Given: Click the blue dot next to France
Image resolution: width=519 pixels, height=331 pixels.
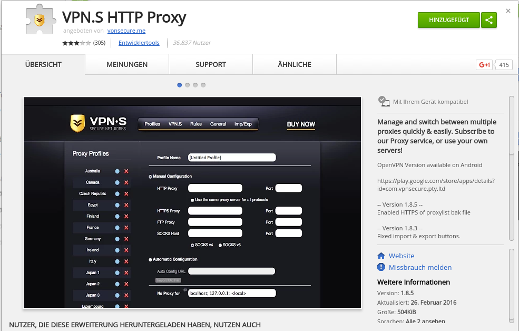Looking at the screenshot, I should coord(117,227).
